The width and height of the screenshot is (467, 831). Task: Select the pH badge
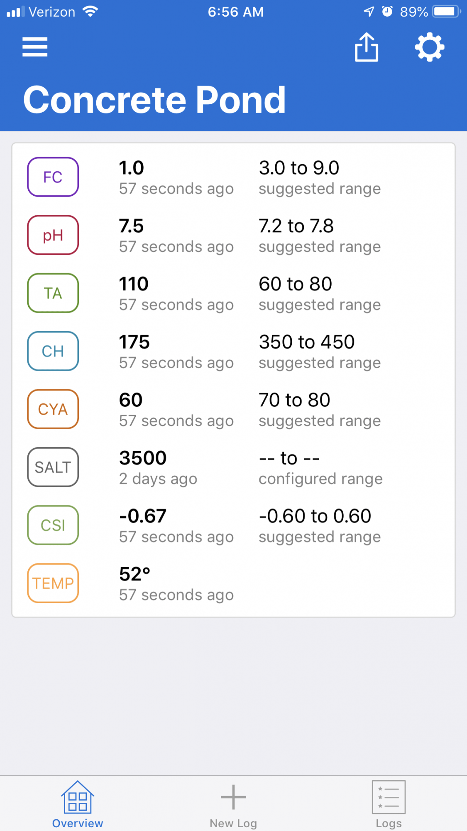point(53,235)
